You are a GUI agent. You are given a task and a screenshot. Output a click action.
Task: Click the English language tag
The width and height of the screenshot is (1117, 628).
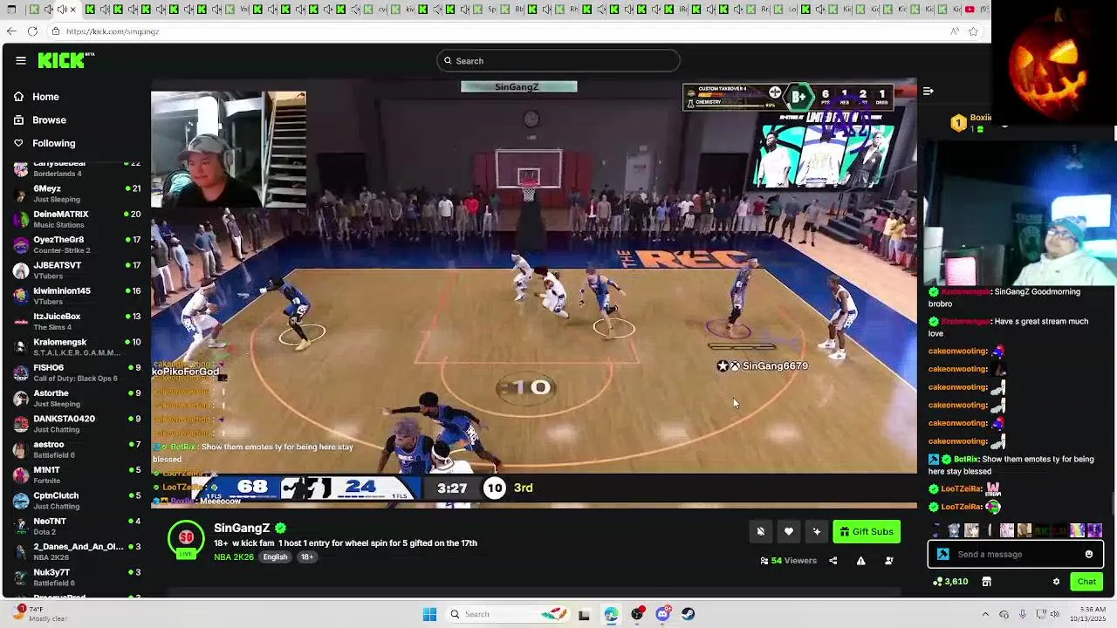[275, 557]
